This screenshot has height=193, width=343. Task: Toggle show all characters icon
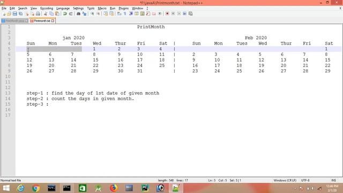tap(125, 14)
